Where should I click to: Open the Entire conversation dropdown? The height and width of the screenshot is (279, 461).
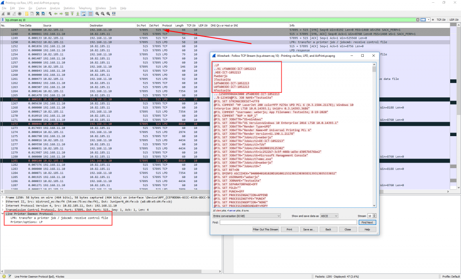(x=247, y=216)
